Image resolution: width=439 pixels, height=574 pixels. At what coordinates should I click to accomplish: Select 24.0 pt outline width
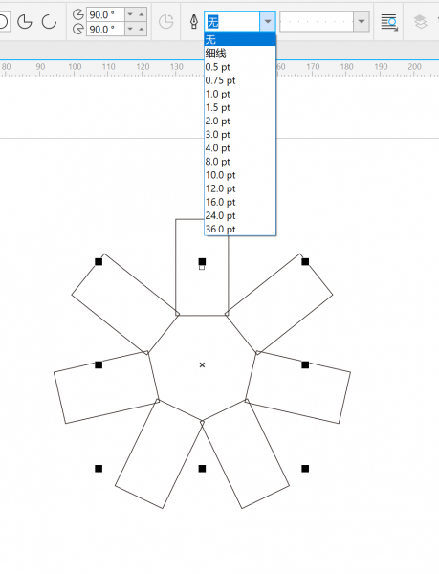240,216
